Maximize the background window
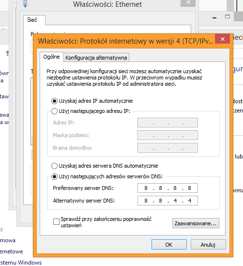Screen dimensions: 243x266 [x=228, y=16]
